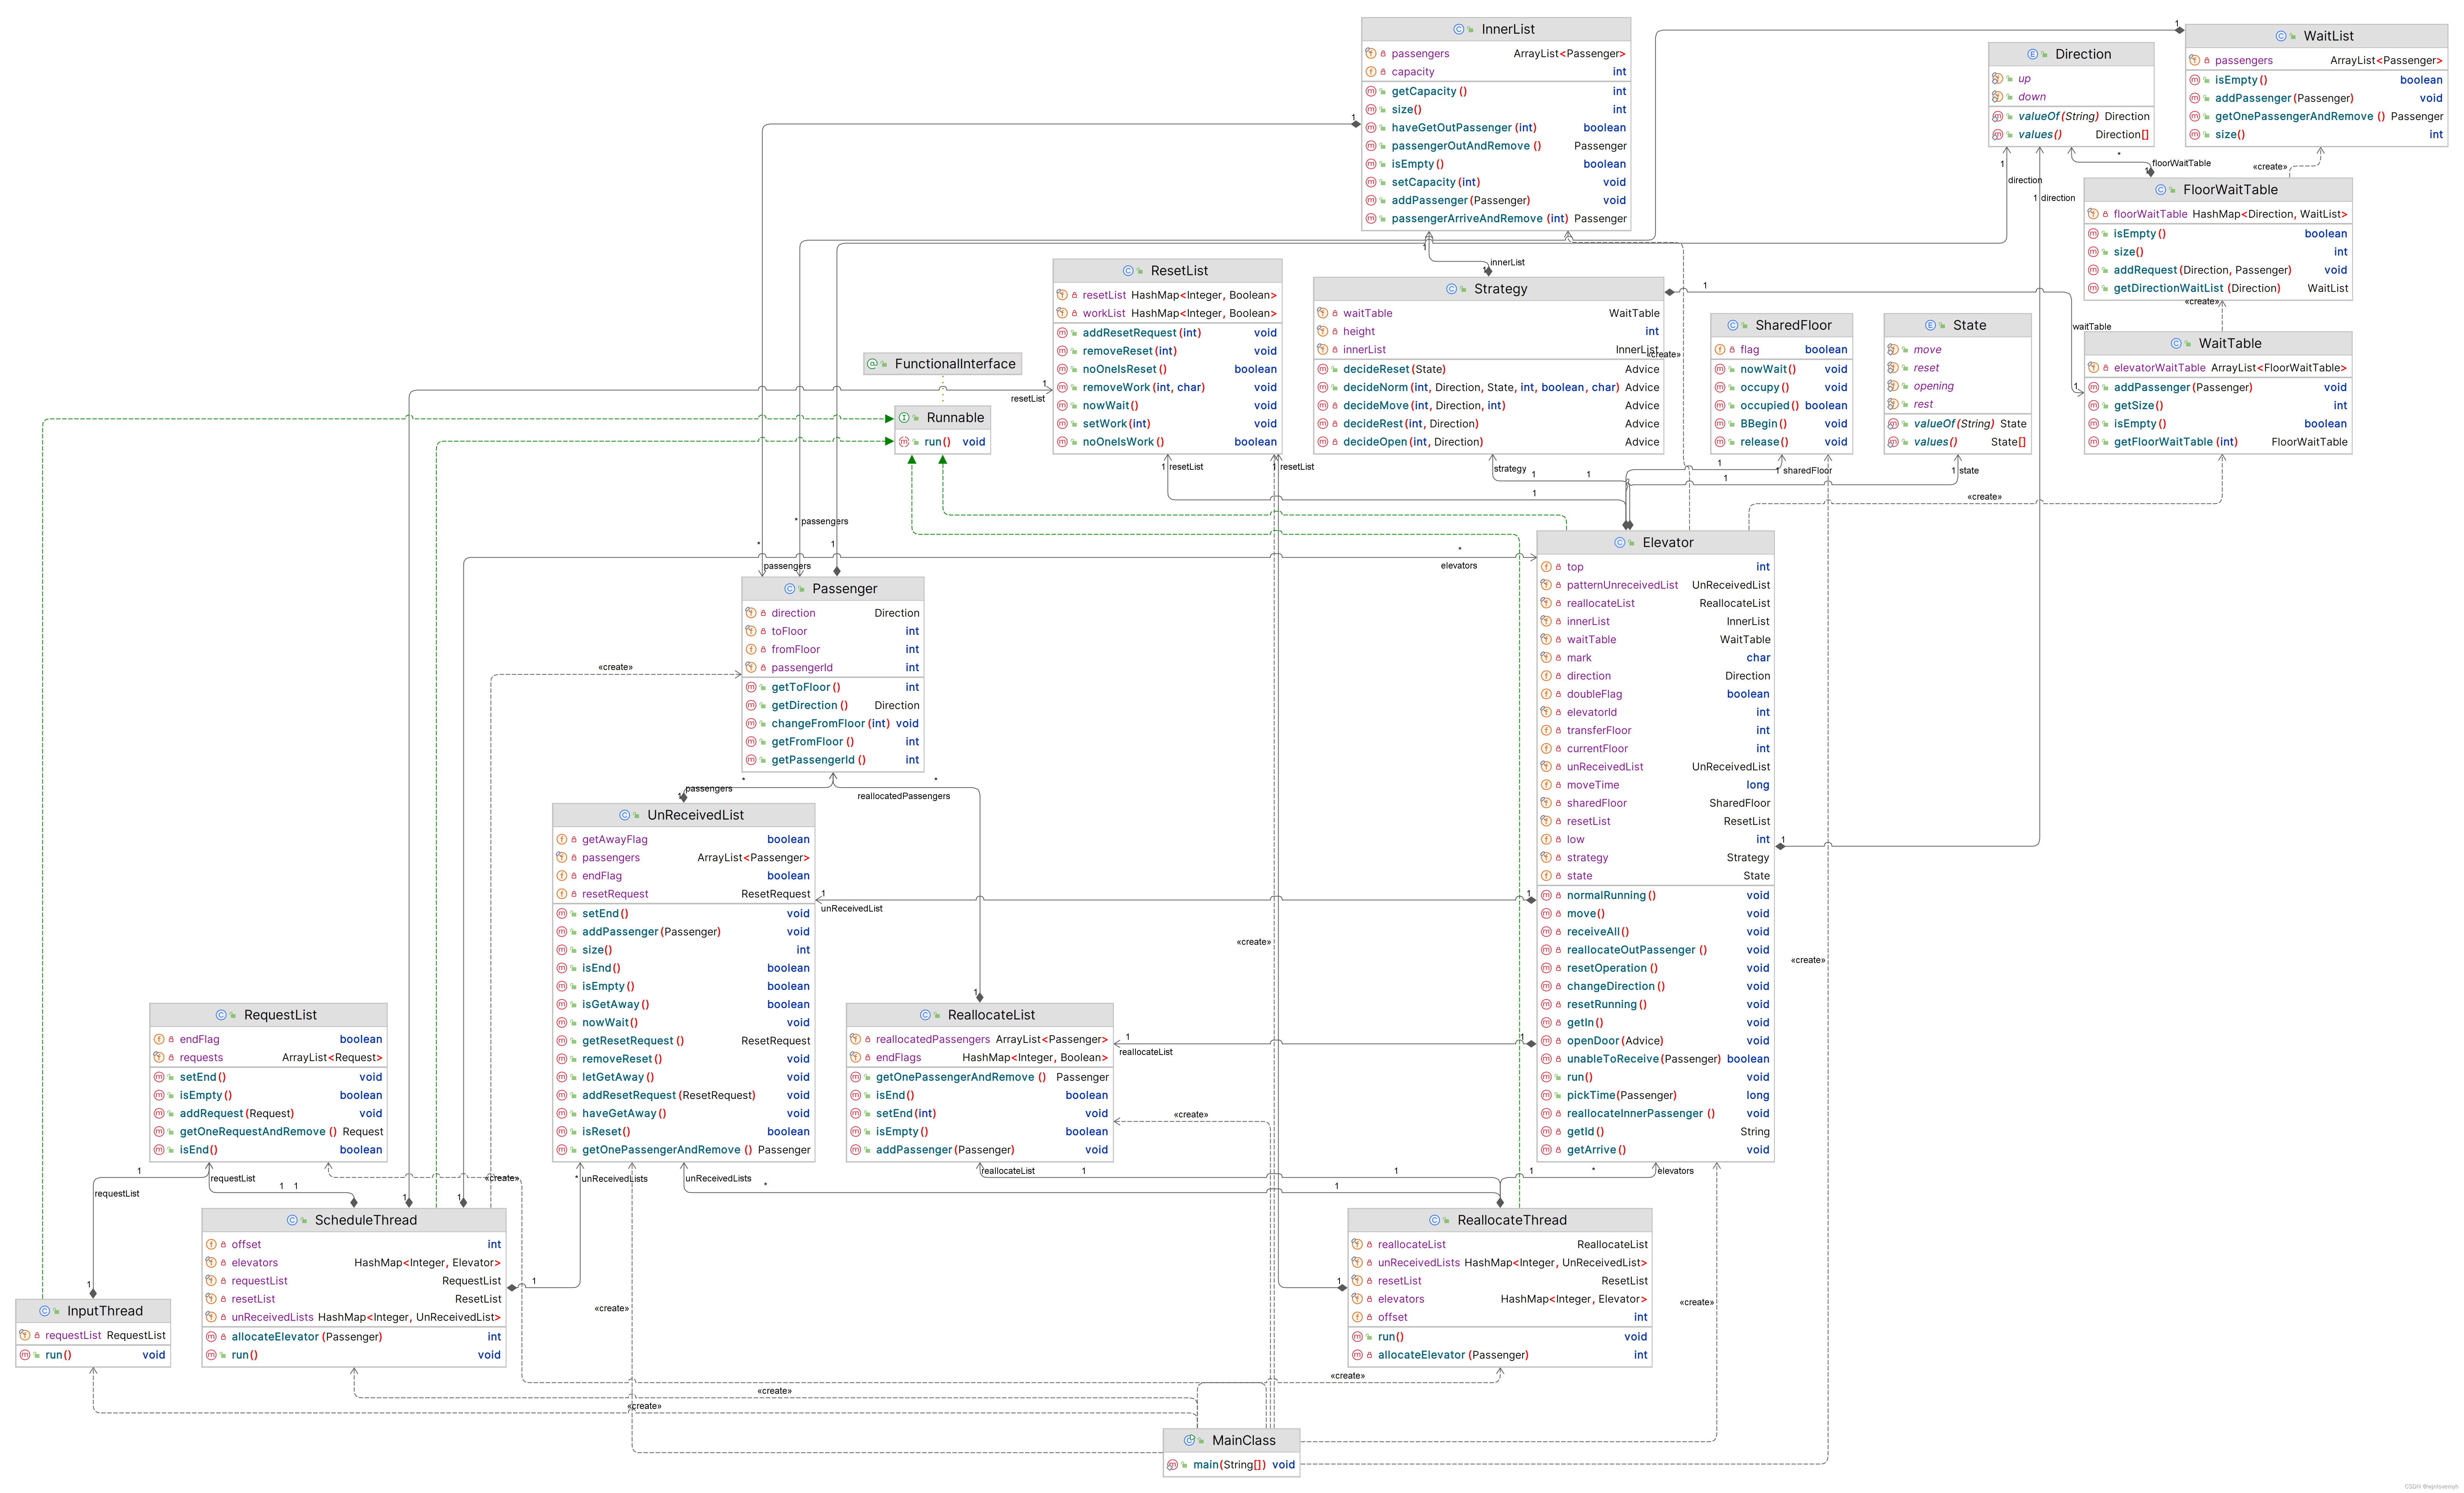Select BBegin() method in SharedFloor
The image size is (2464, 1493).
(1781, 424)
